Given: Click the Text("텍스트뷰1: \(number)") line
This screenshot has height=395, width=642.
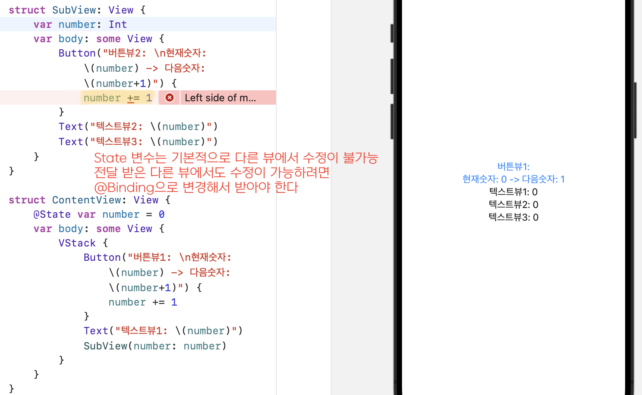Looking at the screenshot, I should pos(163,330).
